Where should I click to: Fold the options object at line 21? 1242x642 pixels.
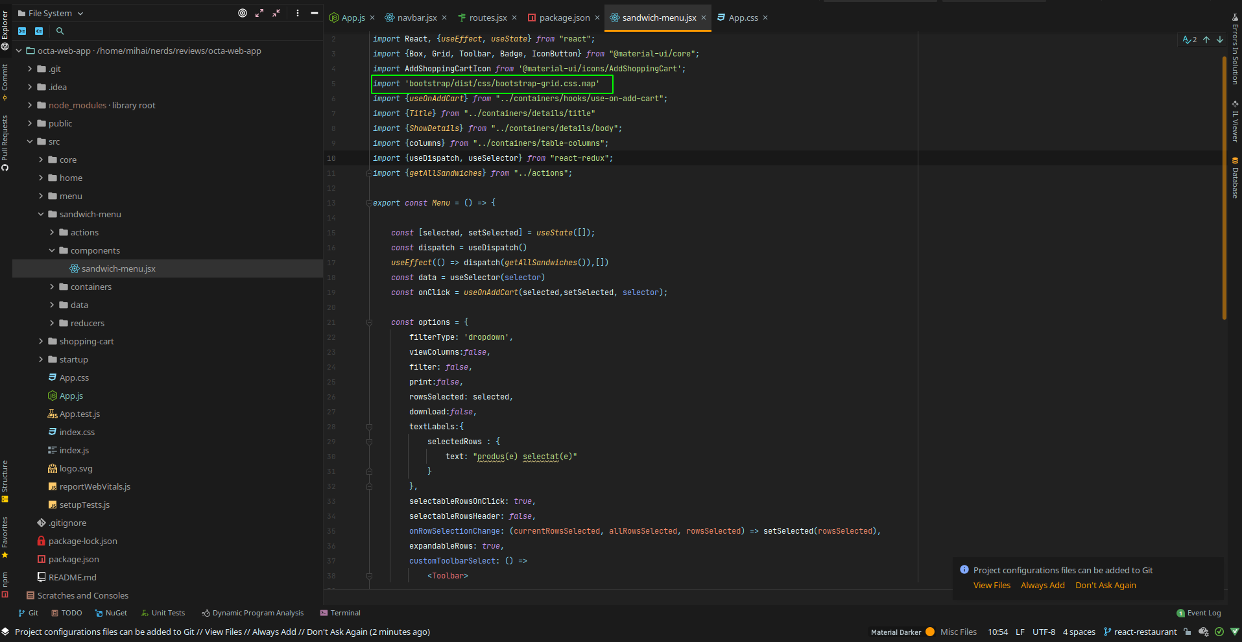pyautogui.click(x=369, y=322)
